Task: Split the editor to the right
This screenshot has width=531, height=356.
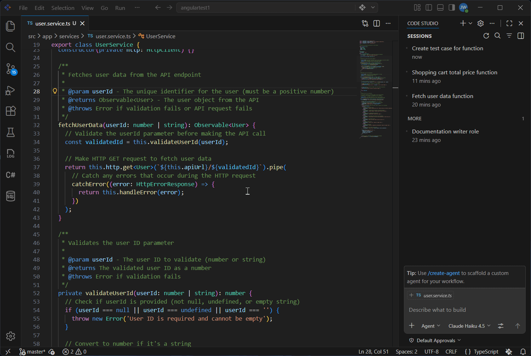Action: tap(377, 23)
